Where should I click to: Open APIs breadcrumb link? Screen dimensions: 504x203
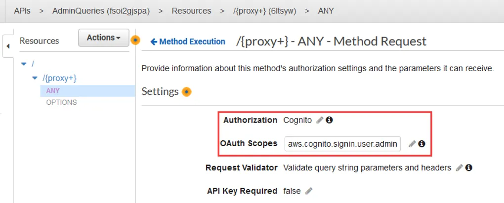(22, 10)
